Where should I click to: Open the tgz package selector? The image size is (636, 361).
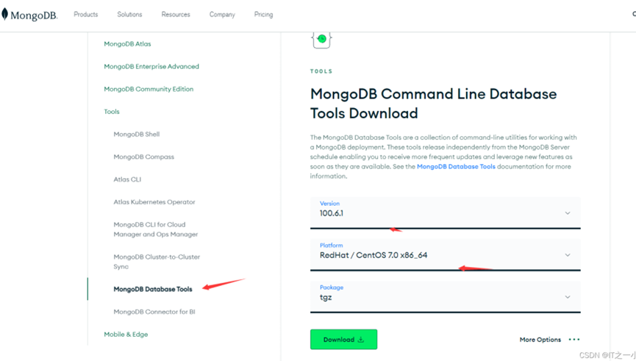446,297
